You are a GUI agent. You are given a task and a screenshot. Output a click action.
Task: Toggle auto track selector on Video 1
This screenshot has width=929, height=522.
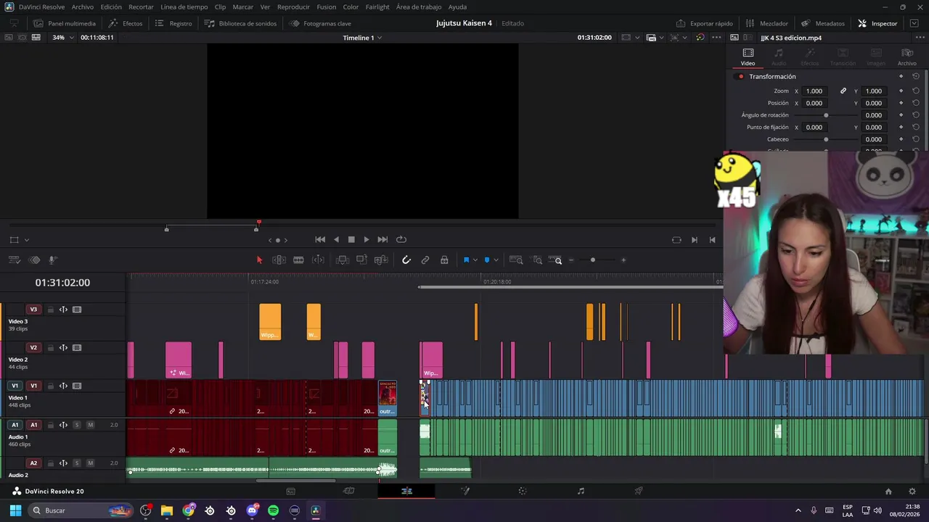(63, 386)
